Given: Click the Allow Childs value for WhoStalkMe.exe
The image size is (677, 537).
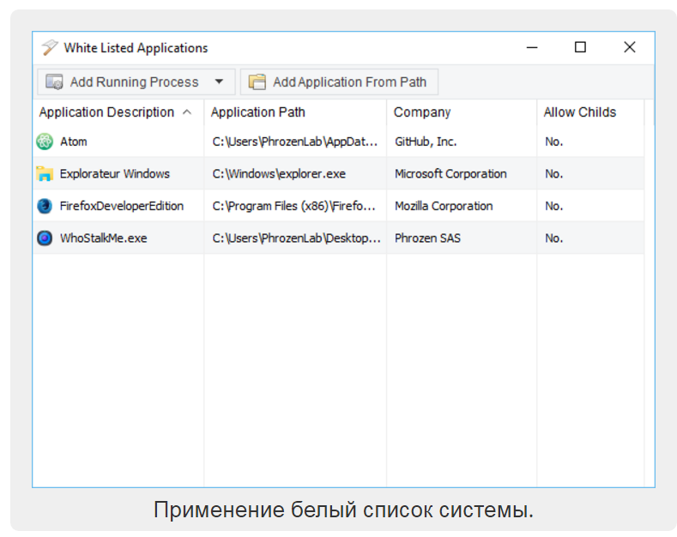Looking at the screenshot, I should 554,238.
